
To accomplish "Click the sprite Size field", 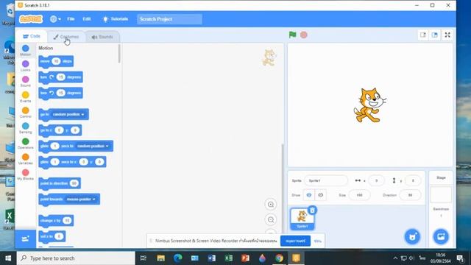I will tap(359, 195).
